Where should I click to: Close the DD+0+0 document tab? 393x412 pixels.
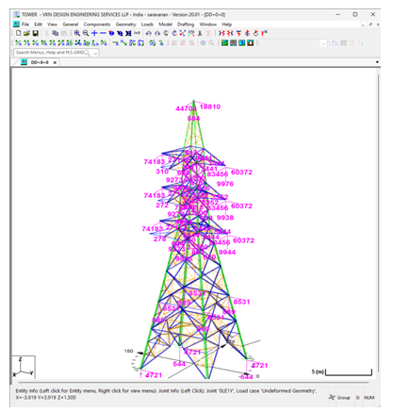pyautogui.click(x=55, y=62)
